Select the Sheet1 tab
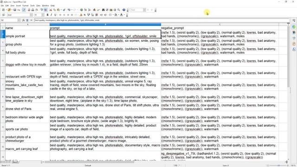Screen dimensions: 297x167 point(15,162)
